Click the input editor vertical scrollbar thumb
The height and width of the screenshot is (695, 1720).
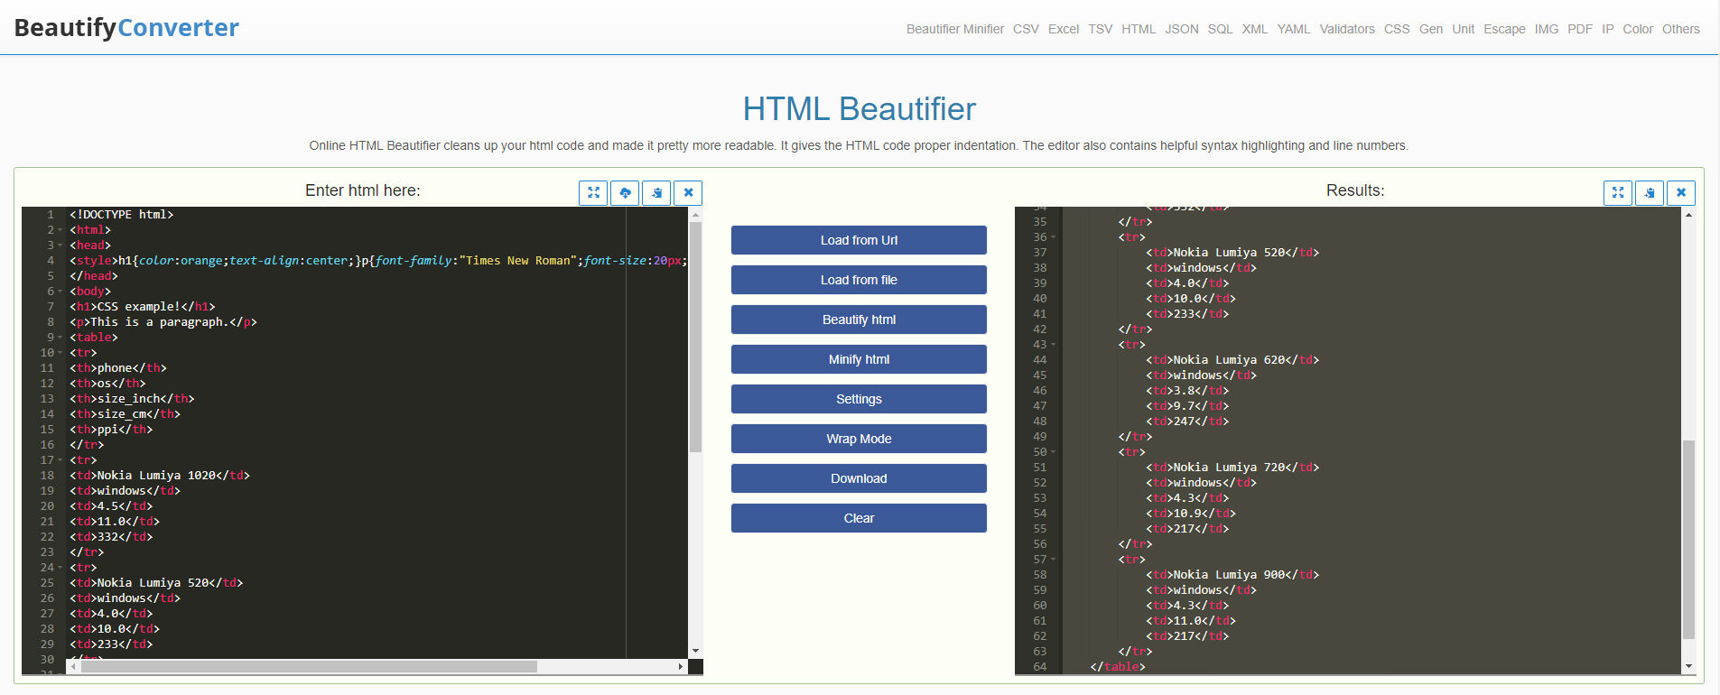695,337
